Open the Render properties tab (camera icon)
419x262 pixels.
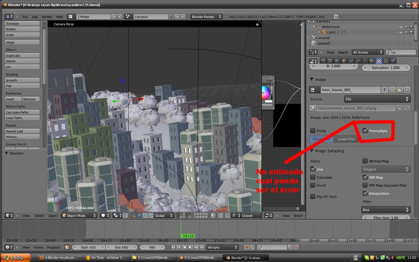point(323,61)
